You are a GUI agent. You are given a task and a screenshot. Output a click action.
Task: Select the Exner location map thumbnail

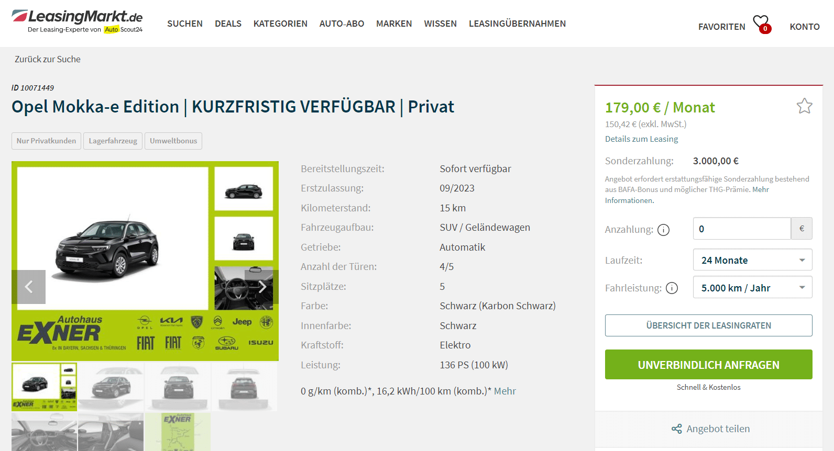point(178,432)
